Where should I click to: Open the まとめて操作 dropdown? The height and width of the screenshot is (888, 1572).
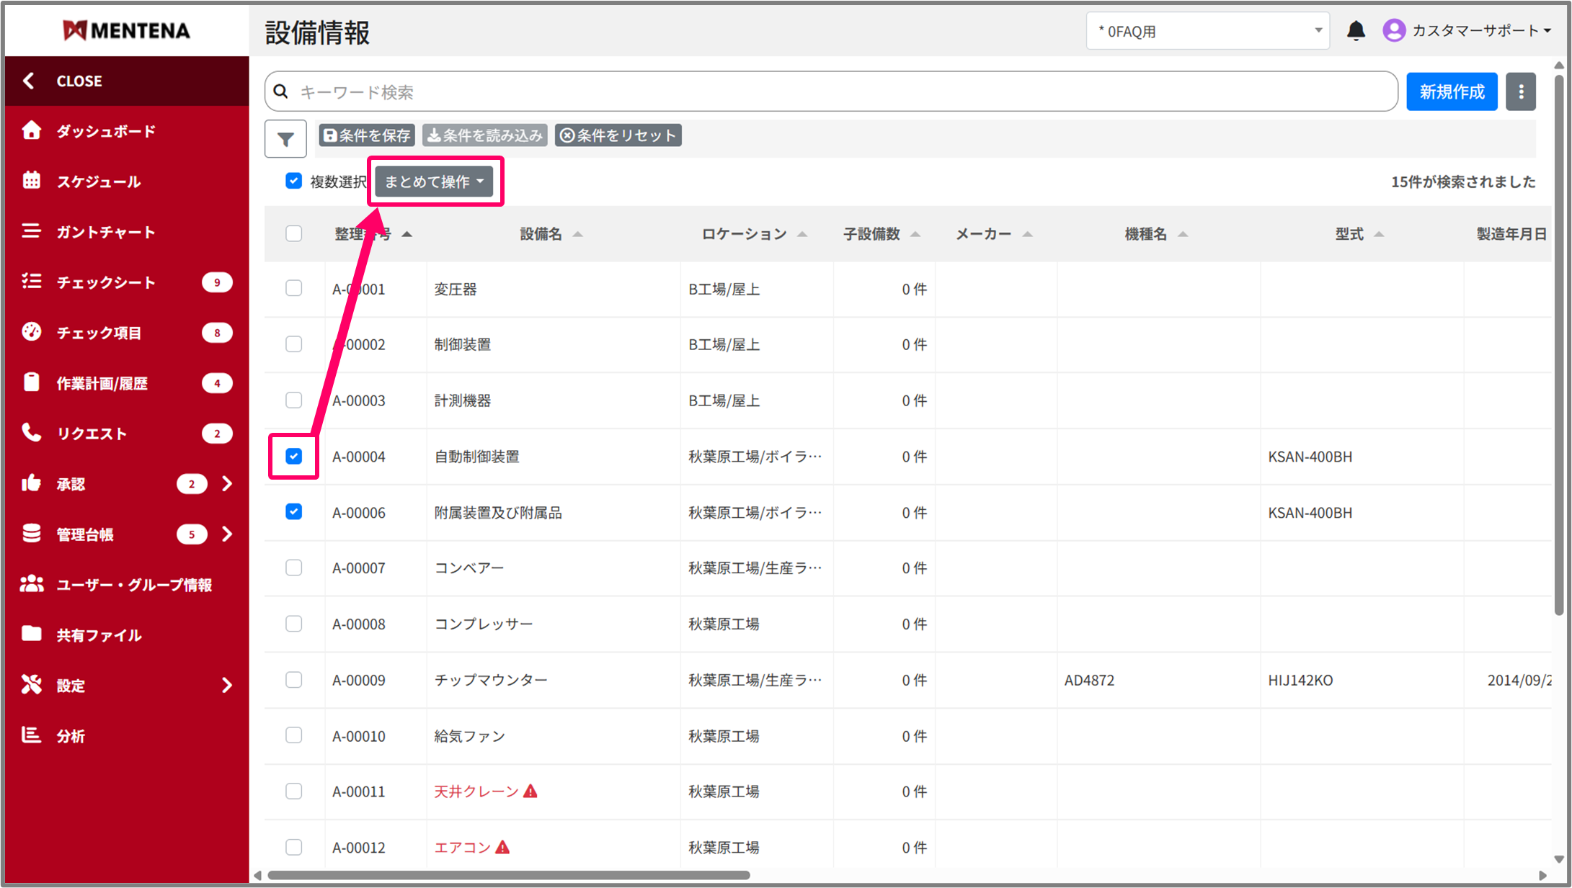(434, 181)
